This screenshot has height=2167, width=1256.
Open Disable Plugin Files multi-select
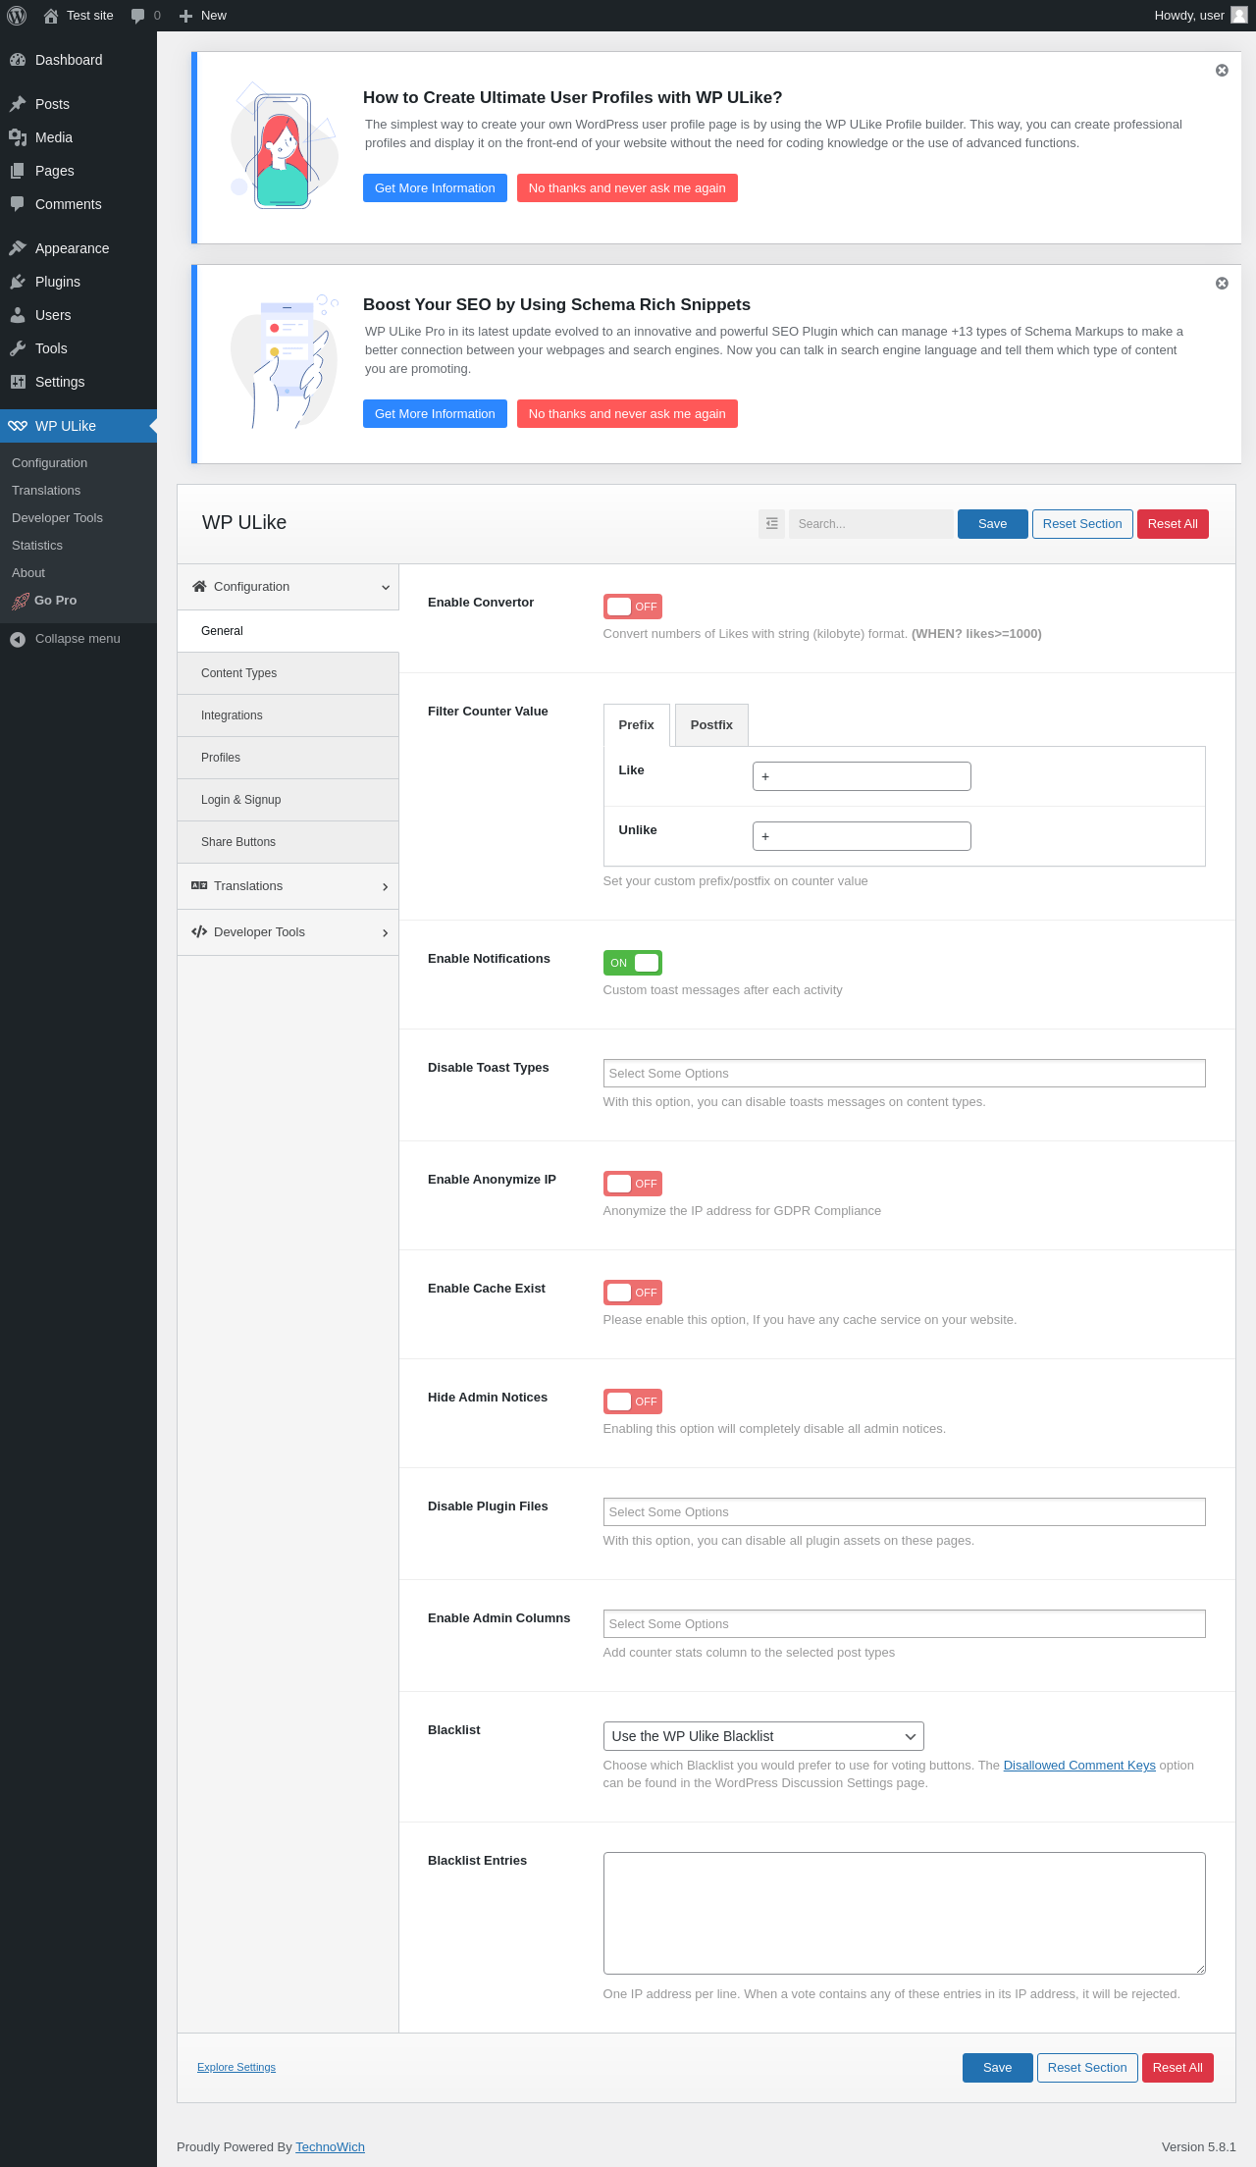tap(904, 1512)
